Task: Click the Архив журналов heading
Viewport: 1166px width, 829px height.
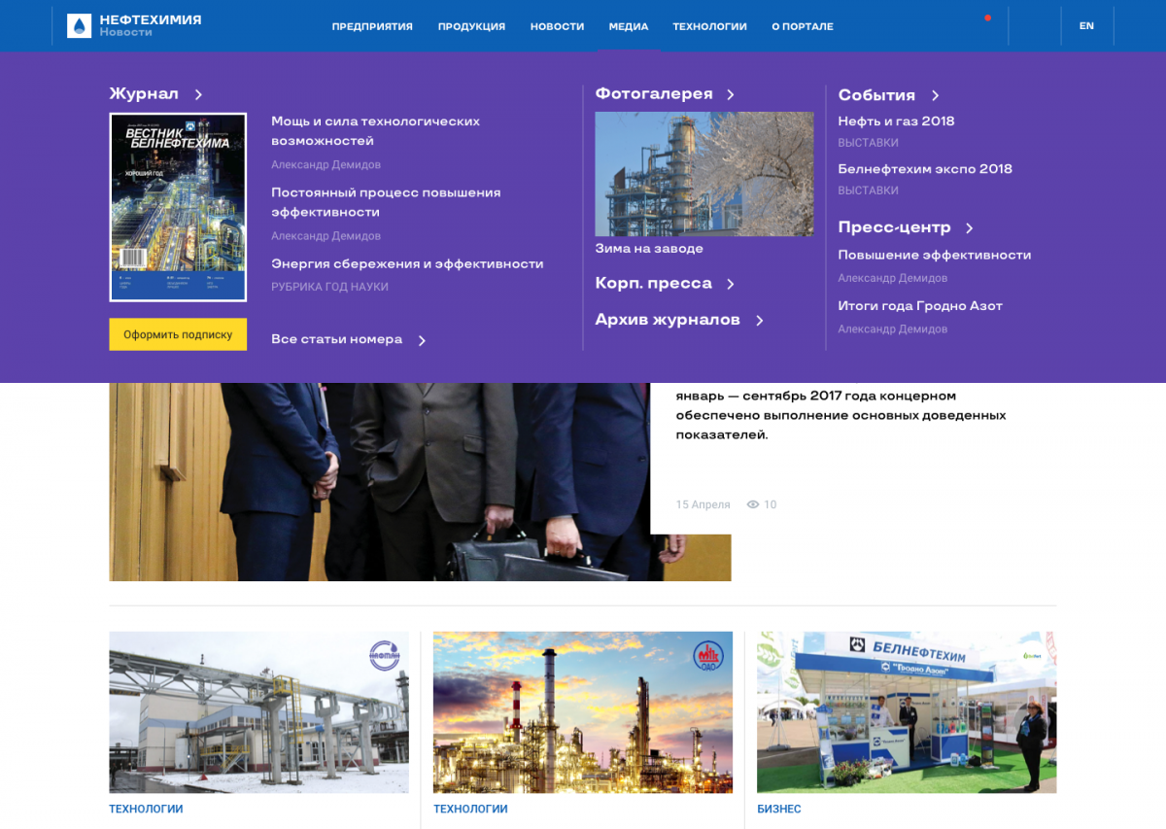Action: click(x=668, y=320)
